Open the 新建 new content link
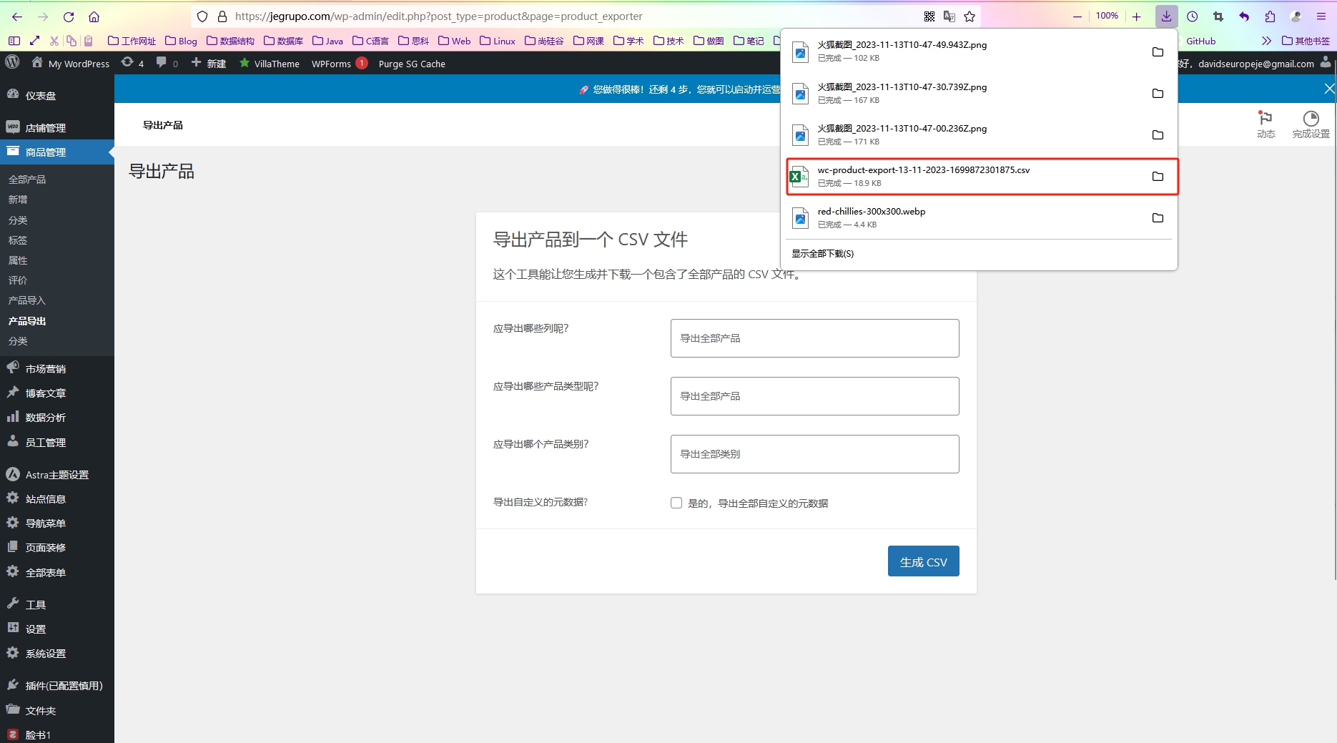Image resolution: width=1337 pixels, height=743 pixels. coord(209,64)
